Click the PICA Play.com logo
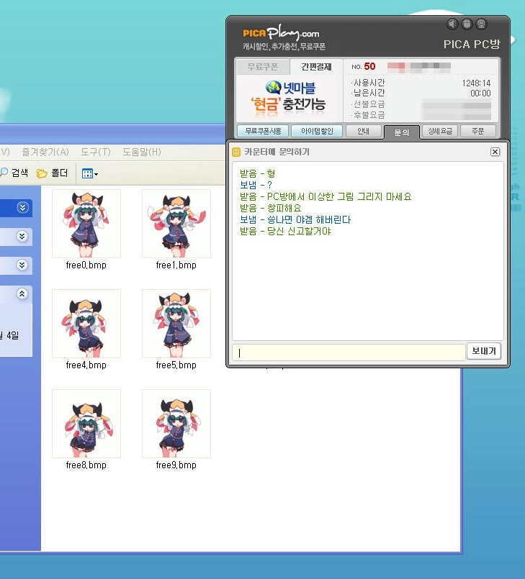Image resolution: width=525 pixels, height=579 pixels. [281, 33]
